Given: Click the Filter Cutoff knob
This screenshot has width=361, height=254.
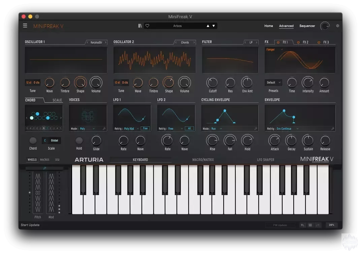Looking at the screenshot, I should click(212, 83).
